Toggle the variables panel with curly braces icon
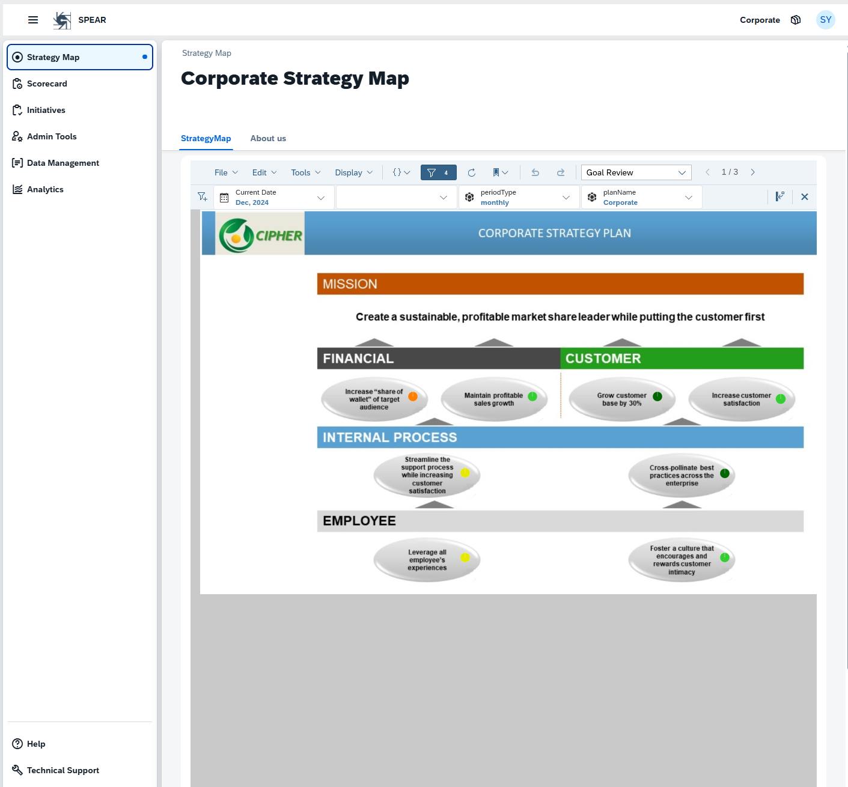 [400, 172]
